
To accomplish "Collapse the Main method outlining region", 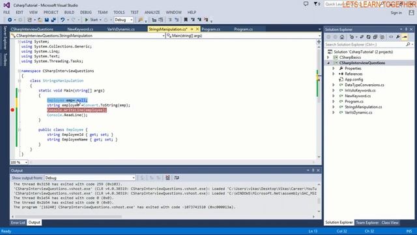I will pos(19,91).
